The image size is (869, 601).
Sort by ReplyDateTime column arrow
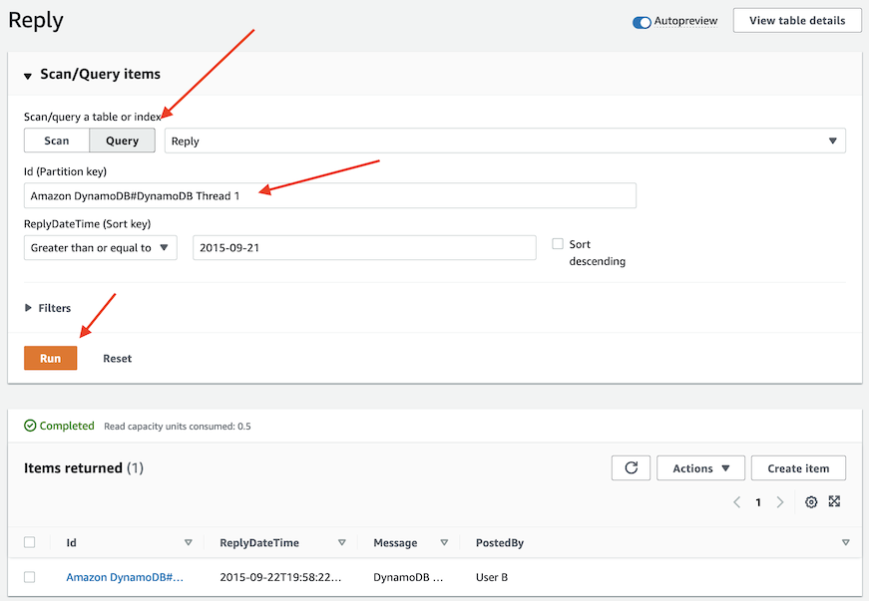342,542
